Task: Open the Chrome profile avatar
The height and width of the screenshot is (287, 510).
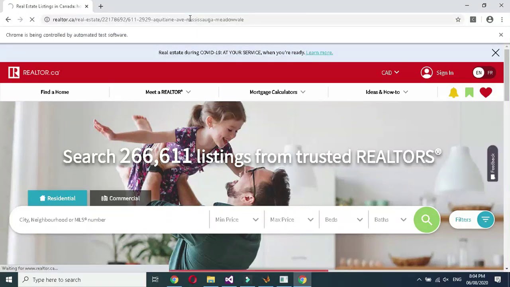Action: tap(490, 20)
